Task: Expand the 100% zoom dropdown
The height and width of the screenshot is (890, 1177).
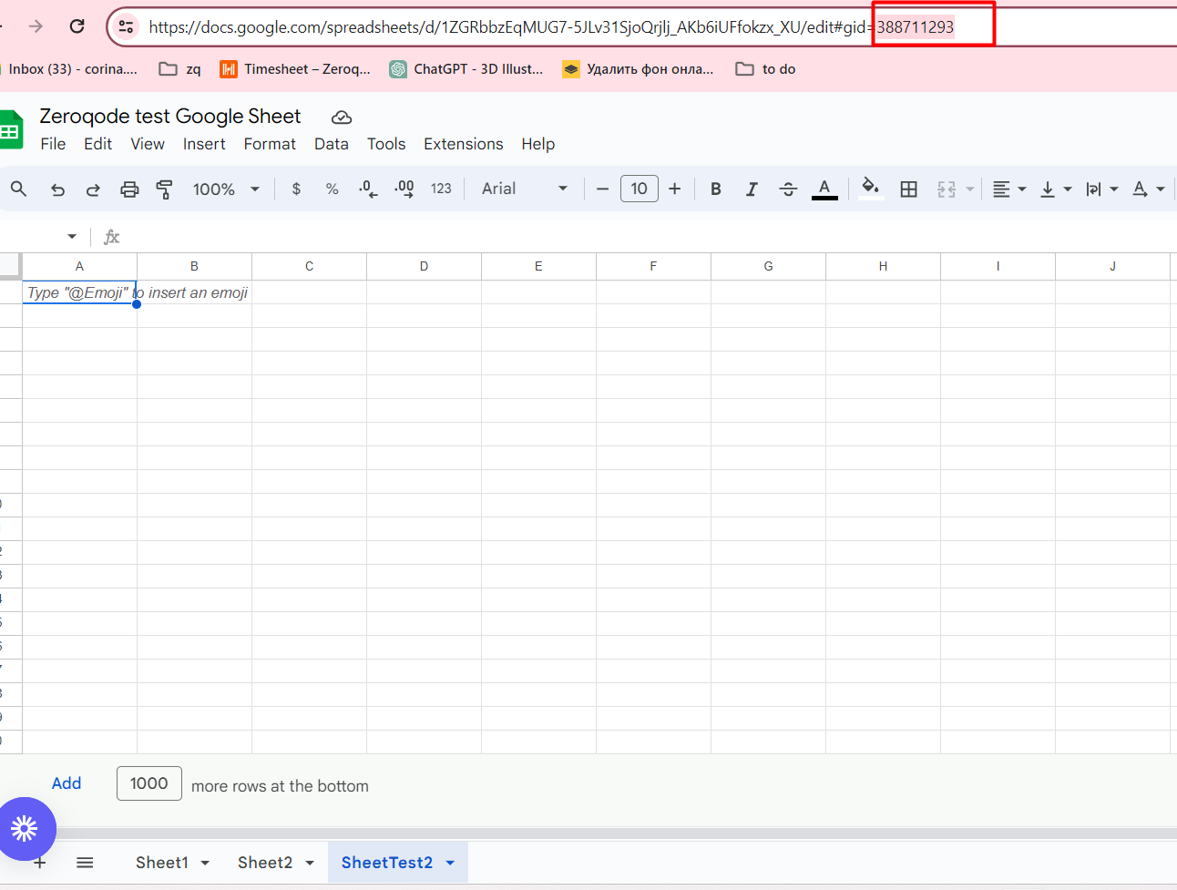Action: (226, 189)
